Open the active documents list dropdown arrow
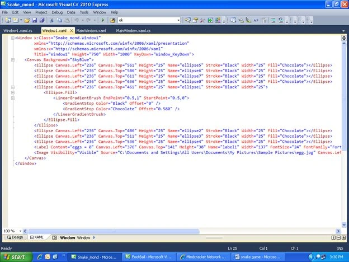349x262 pixels. [x=343, y=31]
